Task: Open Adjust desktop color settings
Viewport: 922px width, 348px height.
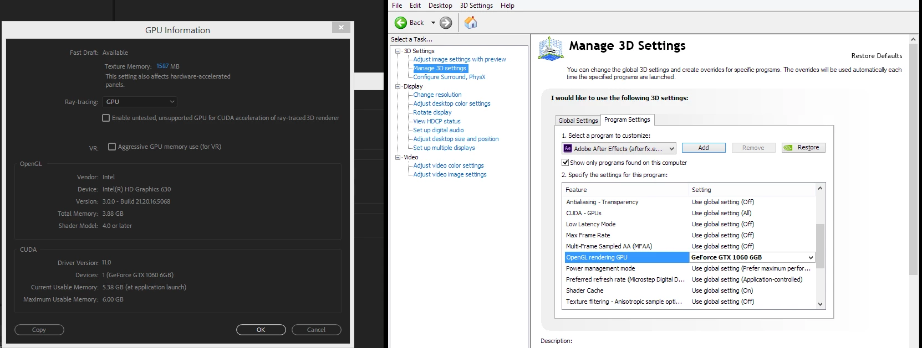Action: click(x=451, y=103)
